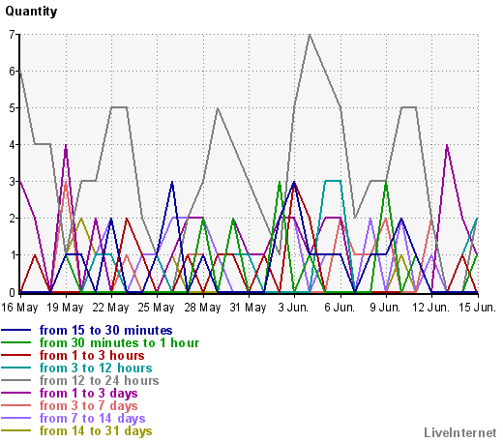
Task: Click the olive legend line swatch
Action: point(16,430)
